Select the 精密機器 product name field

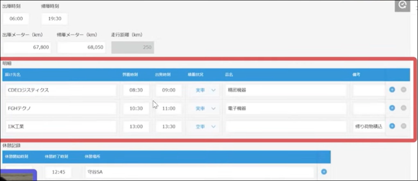tap(285, 90)
